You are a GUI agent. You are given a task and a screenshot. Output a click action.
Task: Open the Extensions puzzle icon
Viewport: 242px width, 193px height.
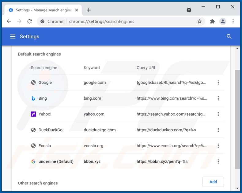click(212, 21)
